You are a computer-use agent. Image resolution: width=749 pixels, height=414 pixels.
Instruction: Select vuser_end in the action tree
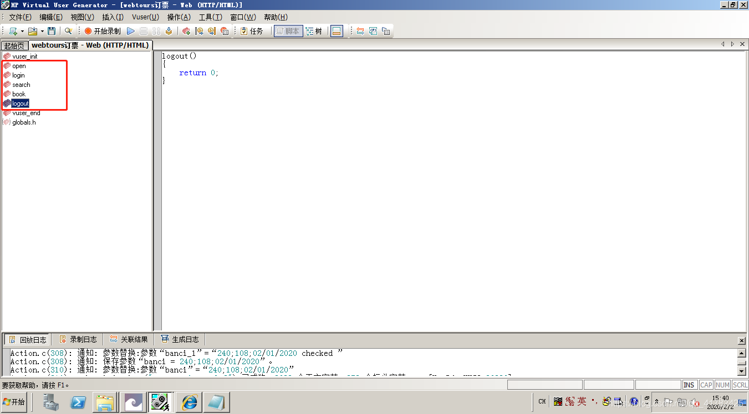point(26,113)
